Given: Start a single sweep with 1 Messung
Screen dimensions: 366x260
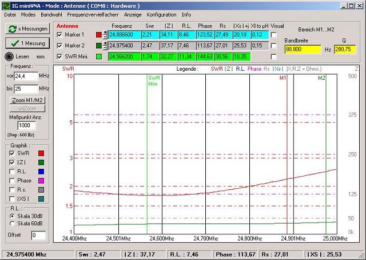Looking at the screenshot, I should coord(27,43).
